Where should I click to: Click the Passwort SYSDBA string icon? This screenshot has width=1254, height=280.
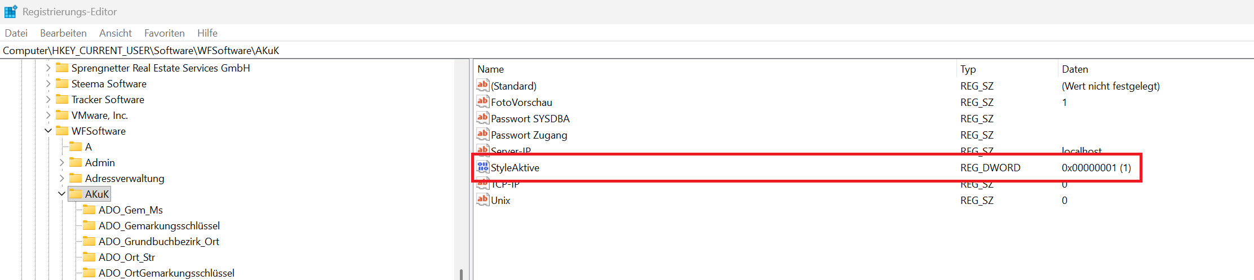pos(482,118)
